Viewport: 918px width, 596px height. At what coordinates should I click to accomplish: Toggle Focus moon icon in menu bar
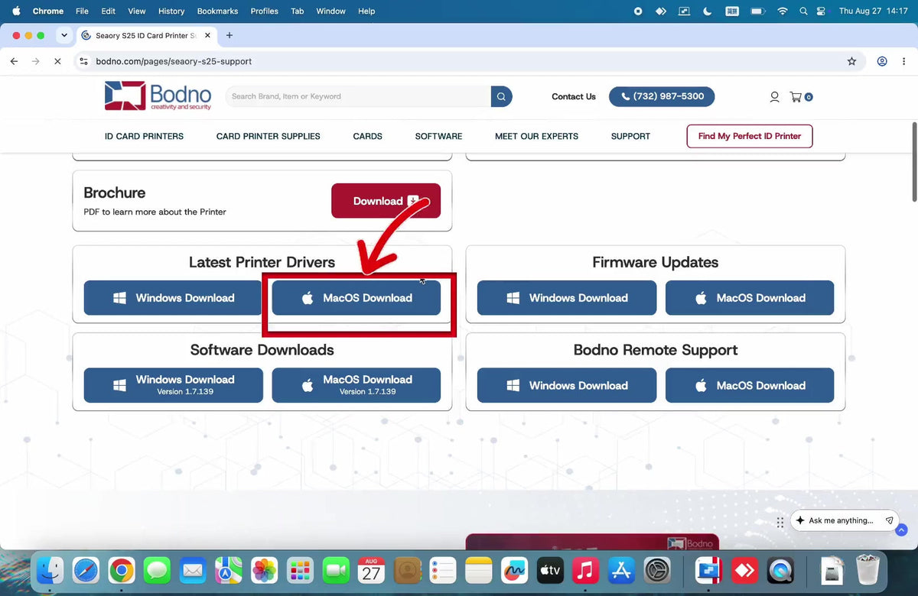(x=707, y=11)
